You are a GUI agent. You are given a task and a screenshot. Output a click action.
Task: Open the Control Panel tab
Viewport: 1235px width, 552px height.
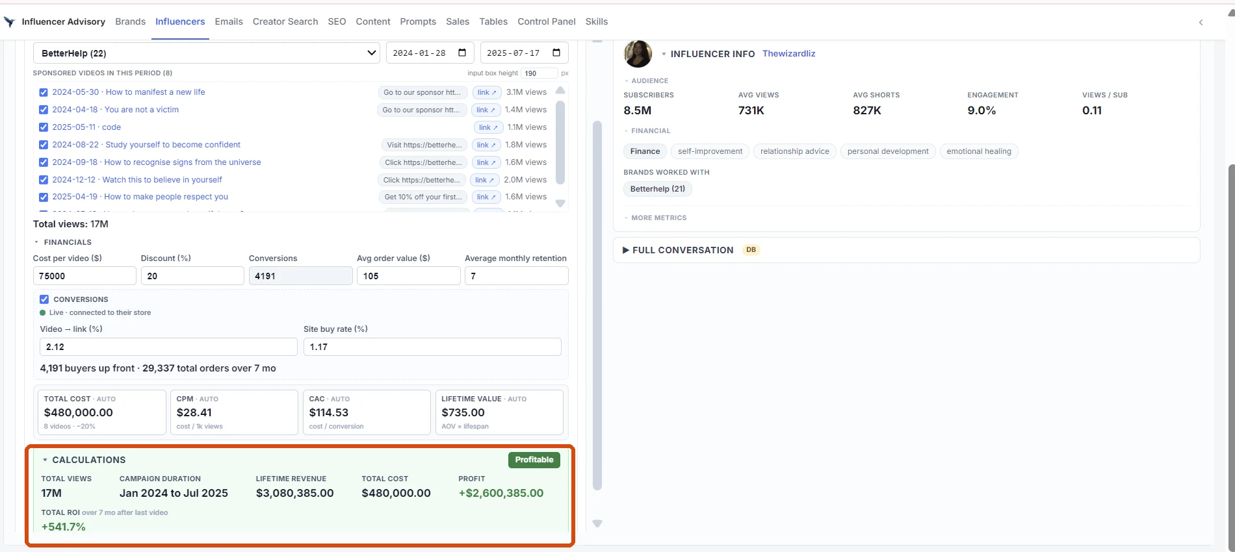(x=547, y=21)
